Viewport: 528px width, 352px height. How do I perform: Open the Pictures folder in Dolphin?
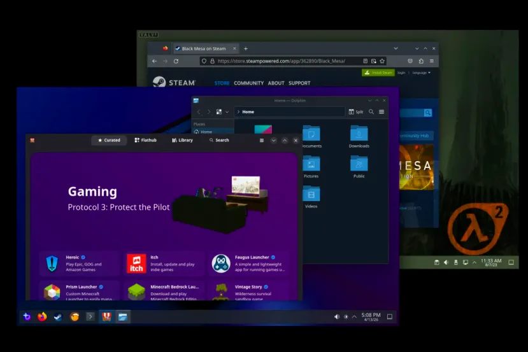(311, 167)
